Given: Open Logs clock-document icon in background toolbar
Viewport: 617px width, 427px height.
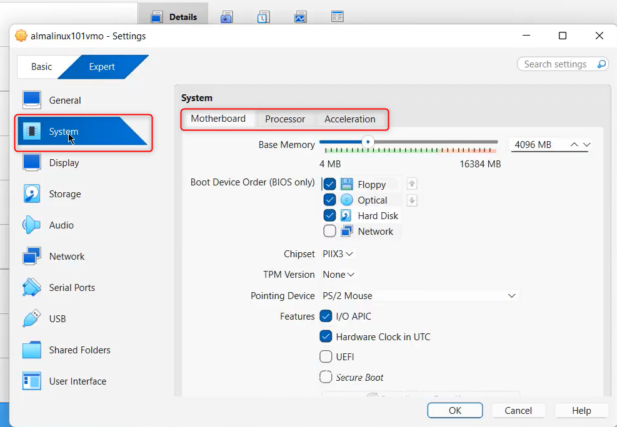Looking at the screenshot, I should pyautogui.click(x=263, y=17).
